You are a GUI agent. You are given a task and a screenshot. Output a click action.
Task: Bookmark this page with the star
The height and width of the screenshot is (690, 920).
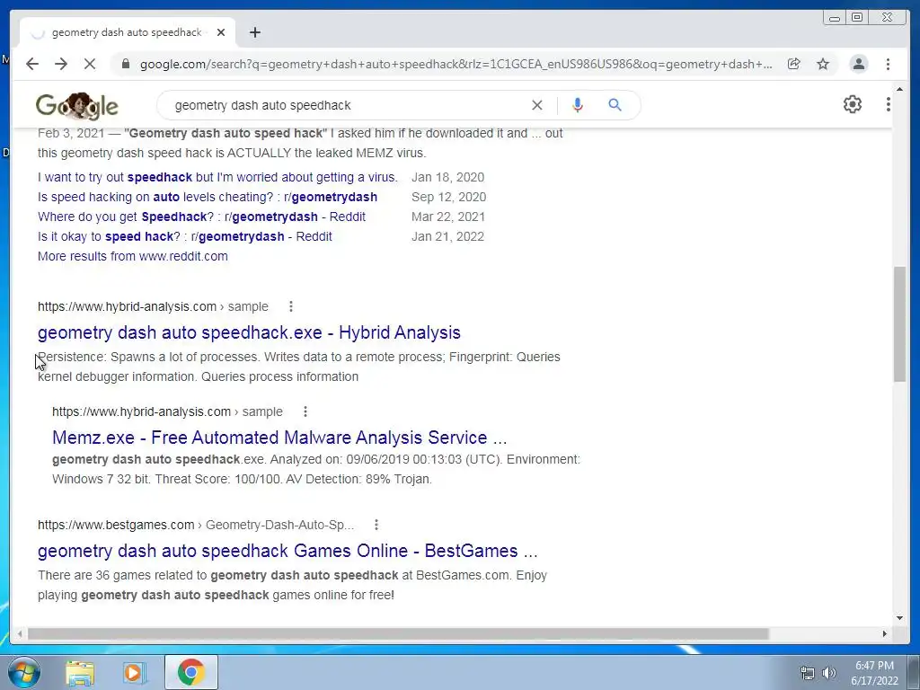[823, 64]
